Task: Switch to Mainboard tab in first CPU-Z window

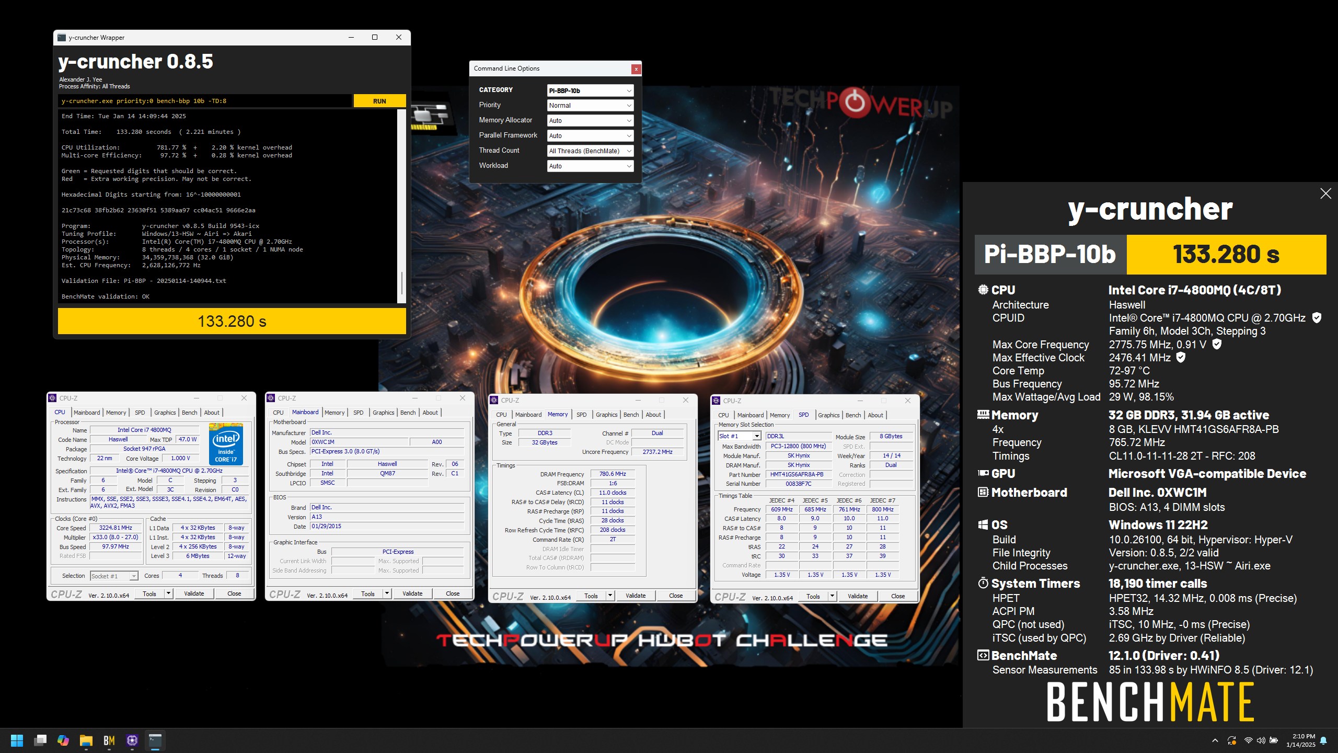Action: (x=87, y=413)
